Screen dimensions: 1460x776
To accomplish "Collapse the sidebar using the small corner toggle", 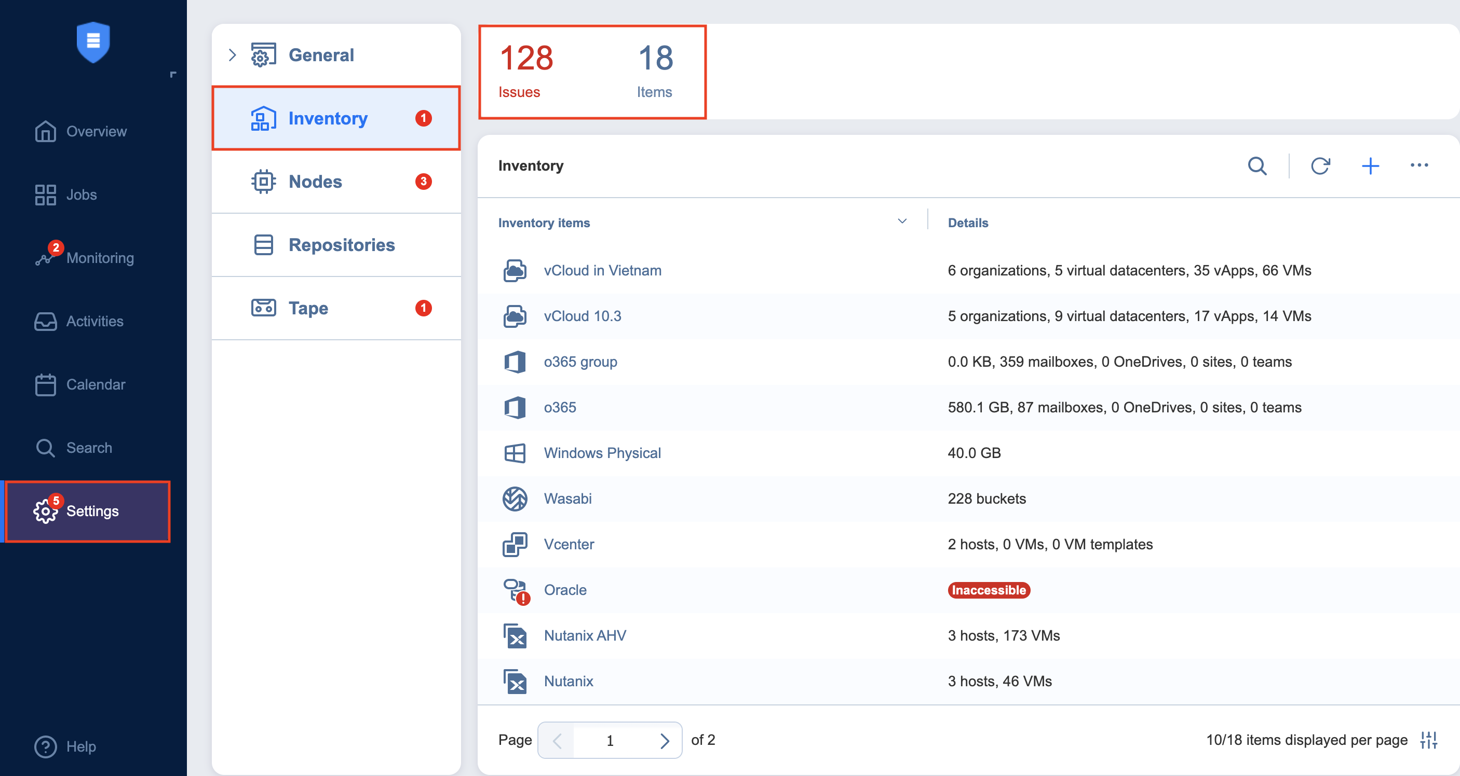I will tap(173, 74).
